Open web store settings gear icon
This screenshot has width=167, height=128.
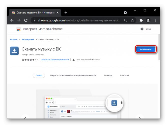[142, 29]
